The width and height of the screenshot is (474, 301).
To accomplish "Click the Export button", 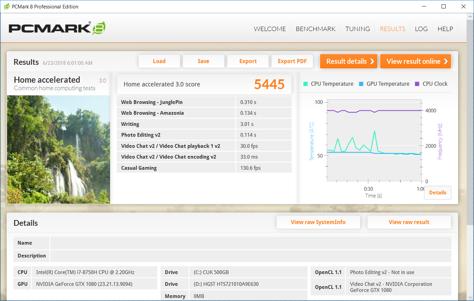I will pos(248,61).
